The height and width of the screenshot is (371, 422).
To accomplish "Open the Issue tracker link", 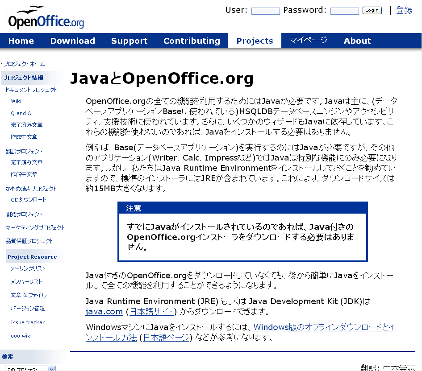I will pyautogui.click(x=27, y=322).
